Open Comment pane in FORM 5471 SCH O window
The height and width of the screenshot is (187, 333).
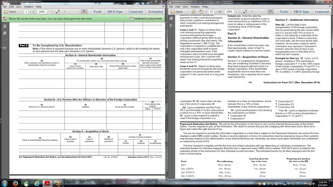point(136,12)
